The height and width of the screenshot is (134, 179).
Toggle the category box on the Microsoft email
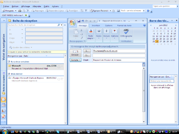pos(59,67)
